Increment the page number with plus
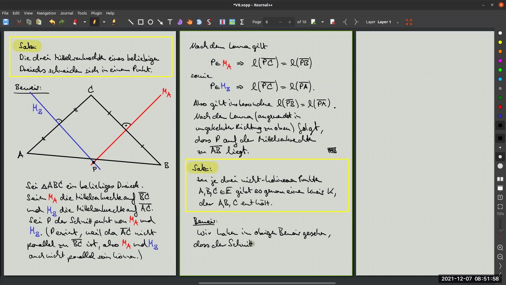Screen dimensions: 506x285 coord(290,22)
